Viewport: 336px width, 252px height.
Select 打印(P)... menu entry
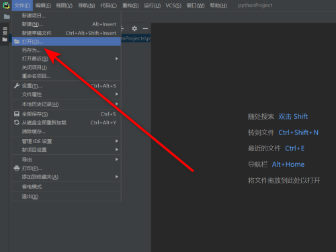pyautogui.click(x=67, y=168)
